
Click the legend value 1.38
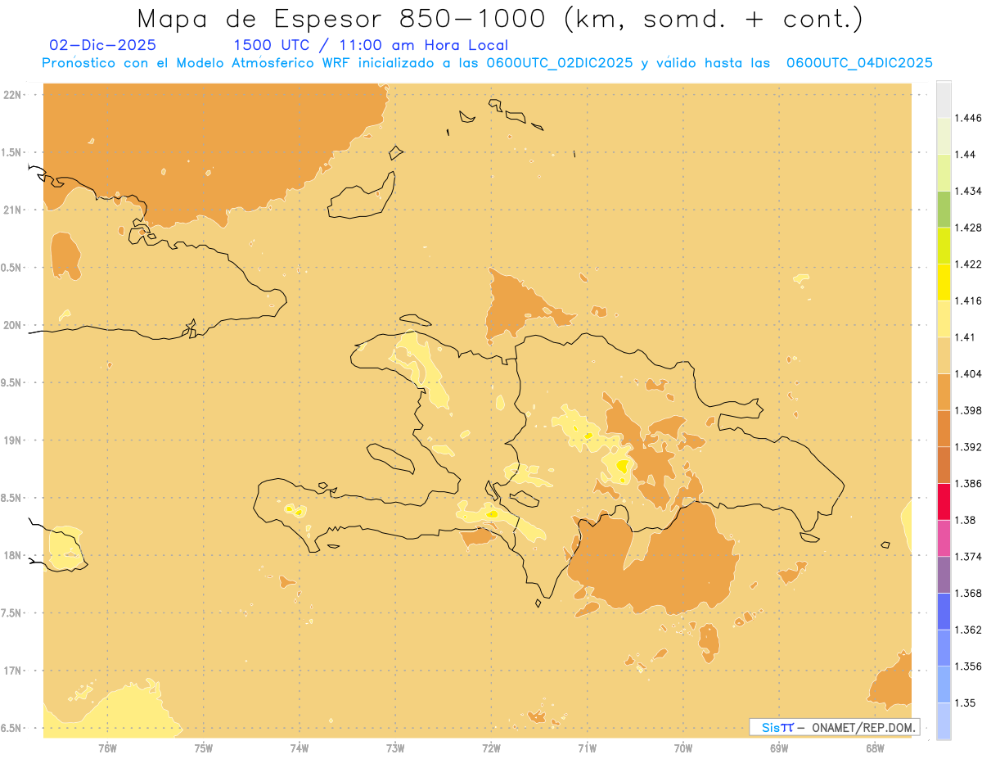click(966, 520)
